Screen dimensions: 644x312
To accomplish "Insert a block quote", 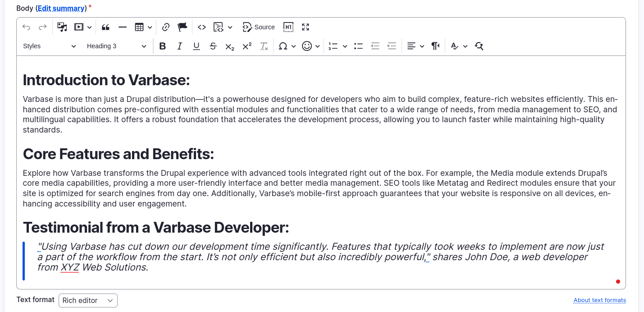I will 105,27.
